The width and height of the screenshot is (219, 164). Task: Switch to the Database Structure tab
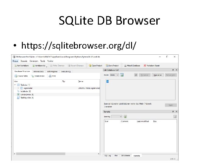click(x=22, y=71)
